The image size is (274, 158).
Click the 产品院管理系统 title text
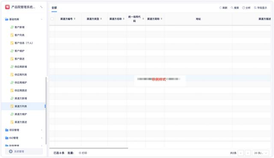(x=23, y=7)
